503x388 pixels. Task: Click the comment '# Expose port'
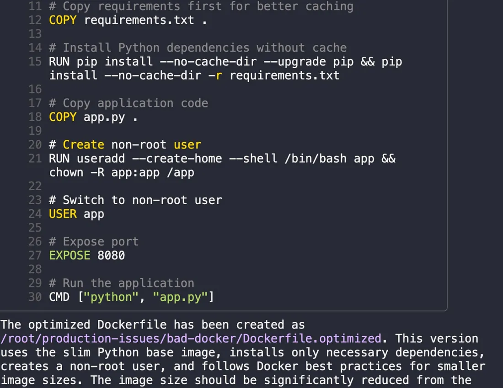(94, 241)
